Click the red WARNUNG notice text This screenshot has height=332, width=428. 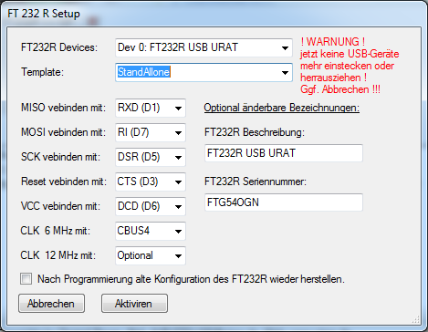pos(350,66)
